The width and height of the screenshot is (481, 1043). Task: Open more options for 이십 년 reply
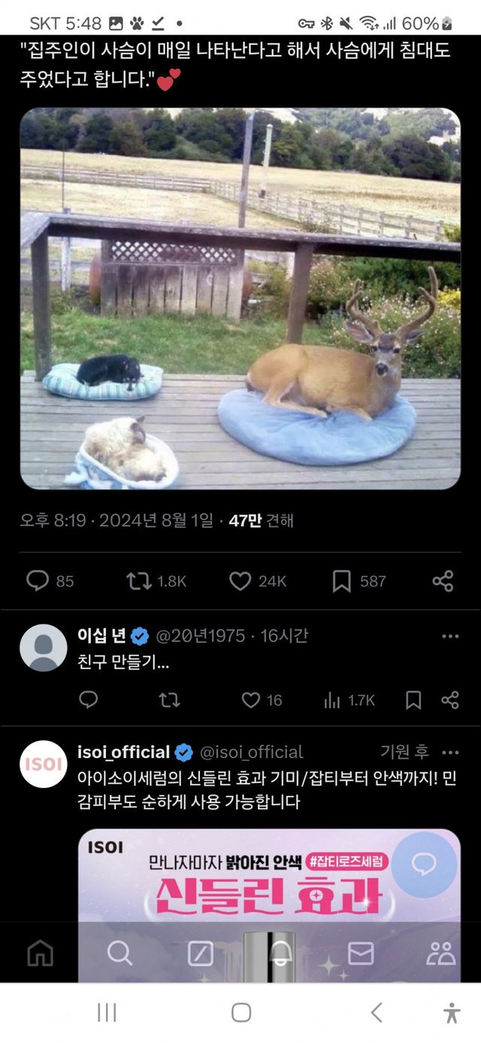[450, 636]
